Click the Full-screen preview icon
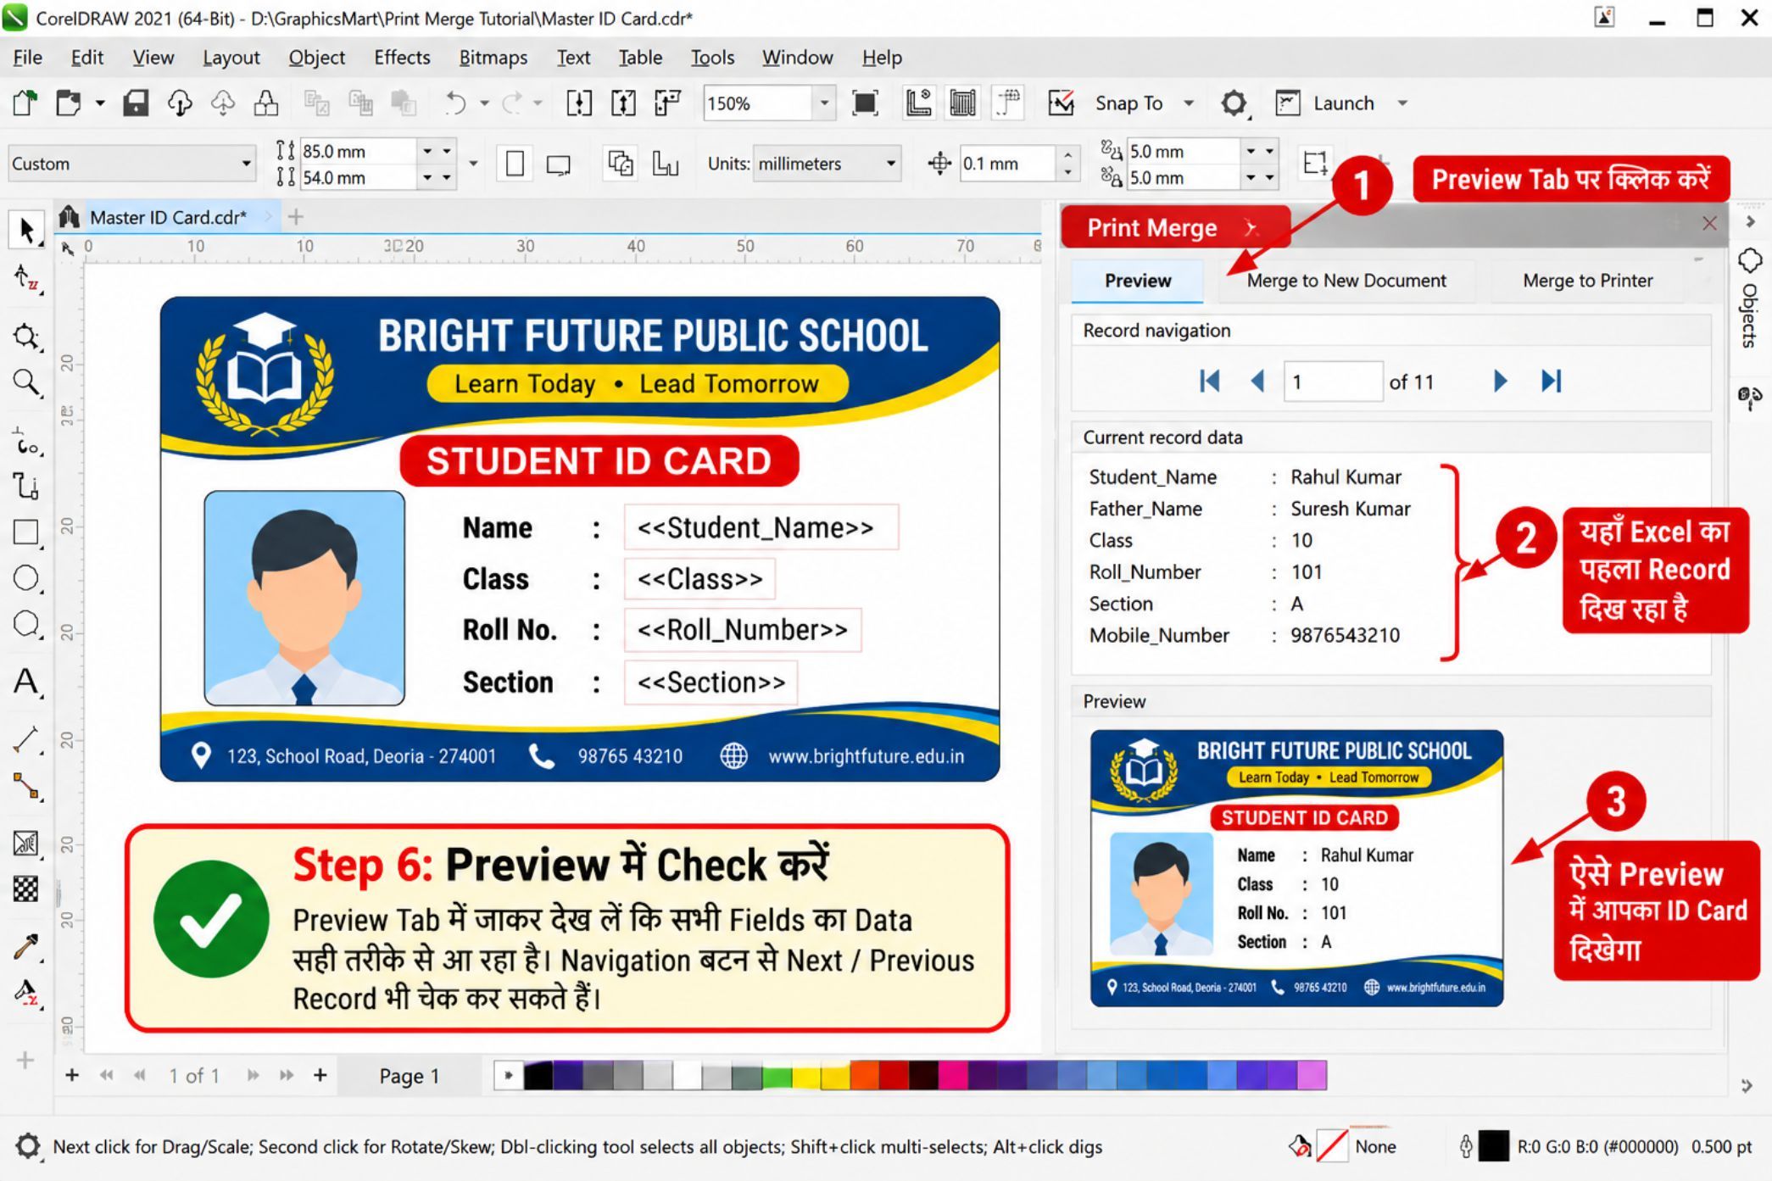This screenshot has height=1181, width=1772. (x=864, y=103)
